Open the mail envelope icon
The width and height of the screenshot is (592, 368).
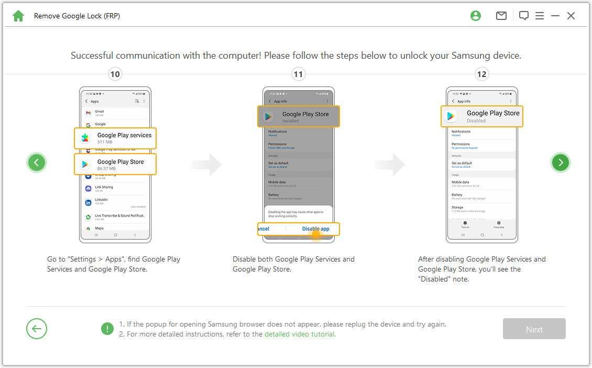[x=501, y=16]
